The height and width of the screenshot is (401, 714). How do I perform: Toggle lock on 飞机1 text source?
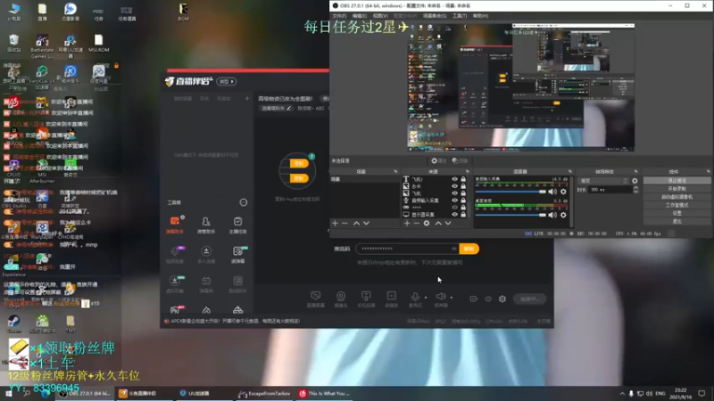point(463,179)
